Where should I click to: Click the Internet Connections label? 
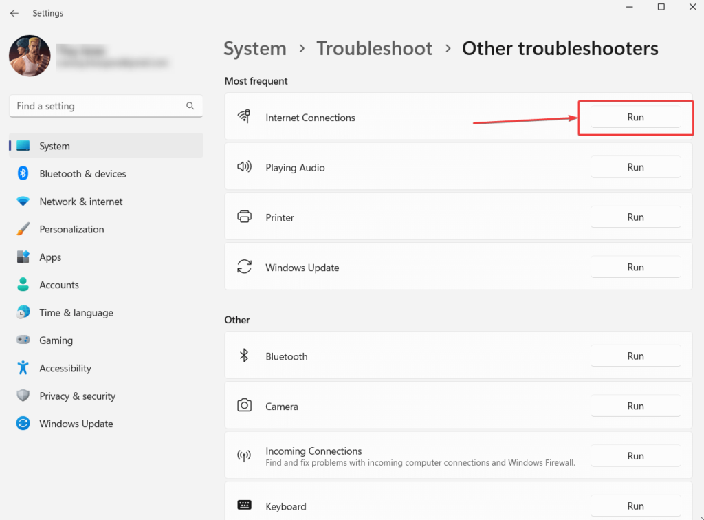pyautogui.click(x=310, y=118)
